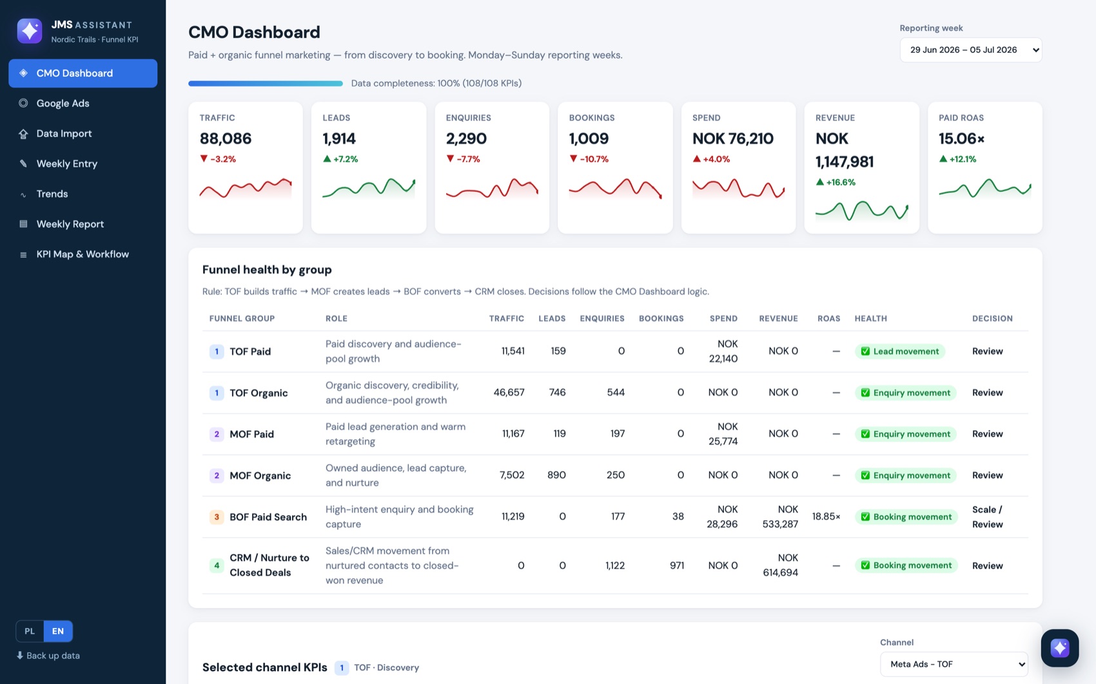Click the Bookings card sparkline chart

point(615,188)
